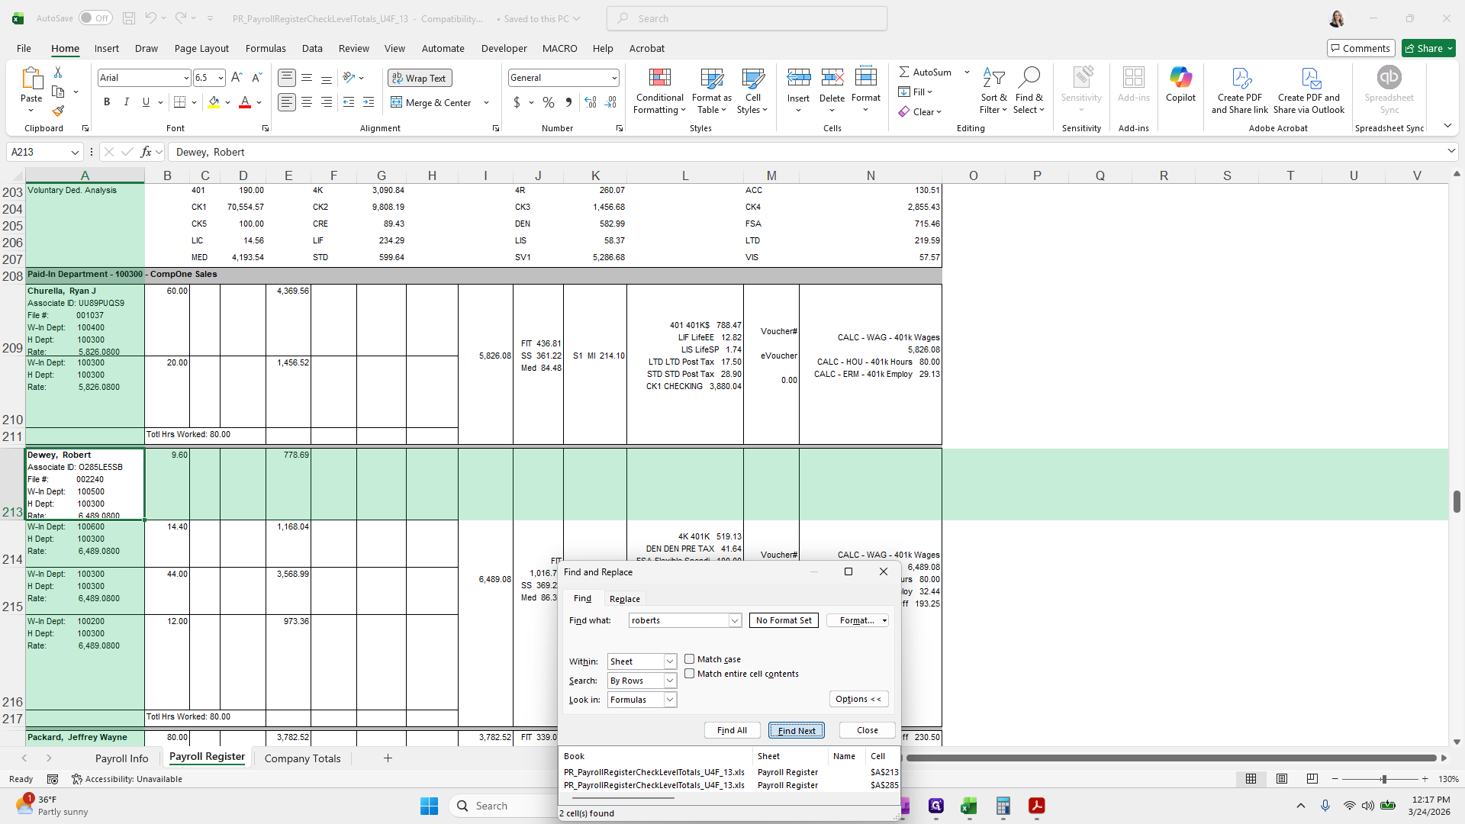Viewport: 1465px width, 824px height.
Task: Open the Within dropdown in Find dialog
Action: click(669, 661)
